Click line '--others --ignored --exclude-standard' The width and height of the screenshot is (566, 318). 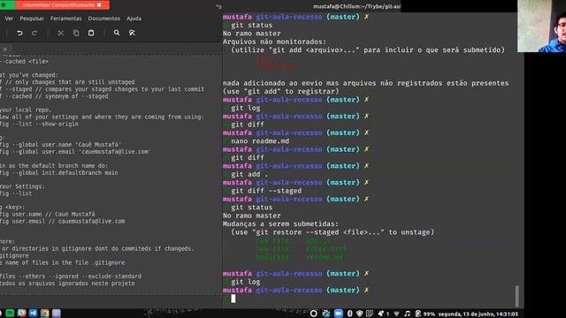point(71,276)
